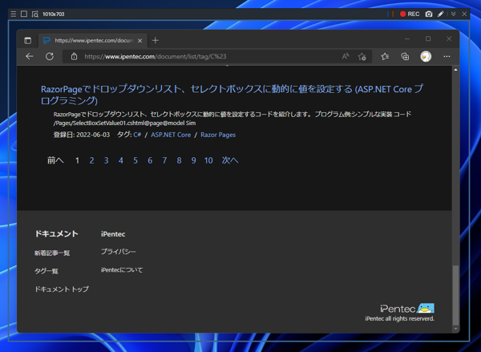481x352 pixels.
Task: Click the iPentec penguin logo
Action: click(407, 308)
